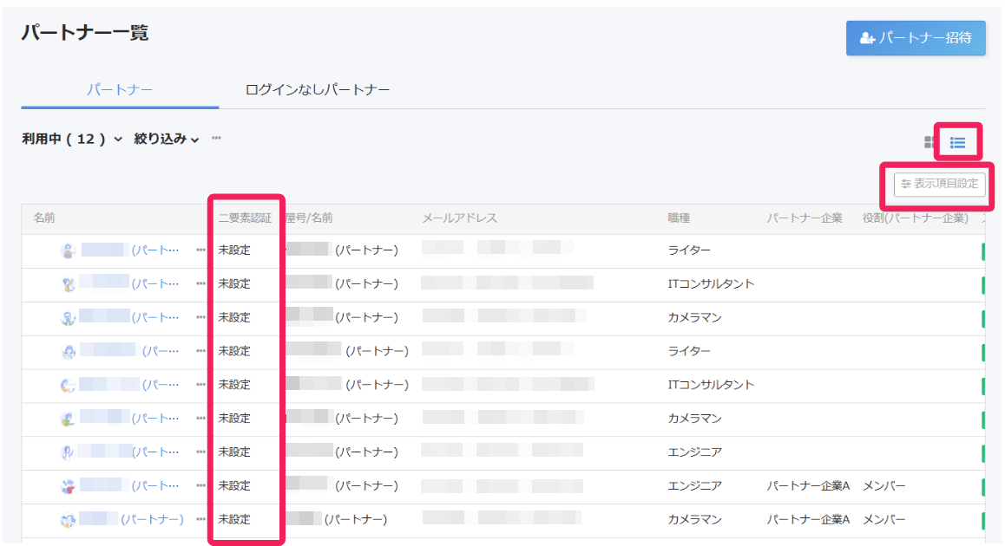Open row menu dots for second カメラマン partner
1005x546 pixels.
tap(200, 418)
